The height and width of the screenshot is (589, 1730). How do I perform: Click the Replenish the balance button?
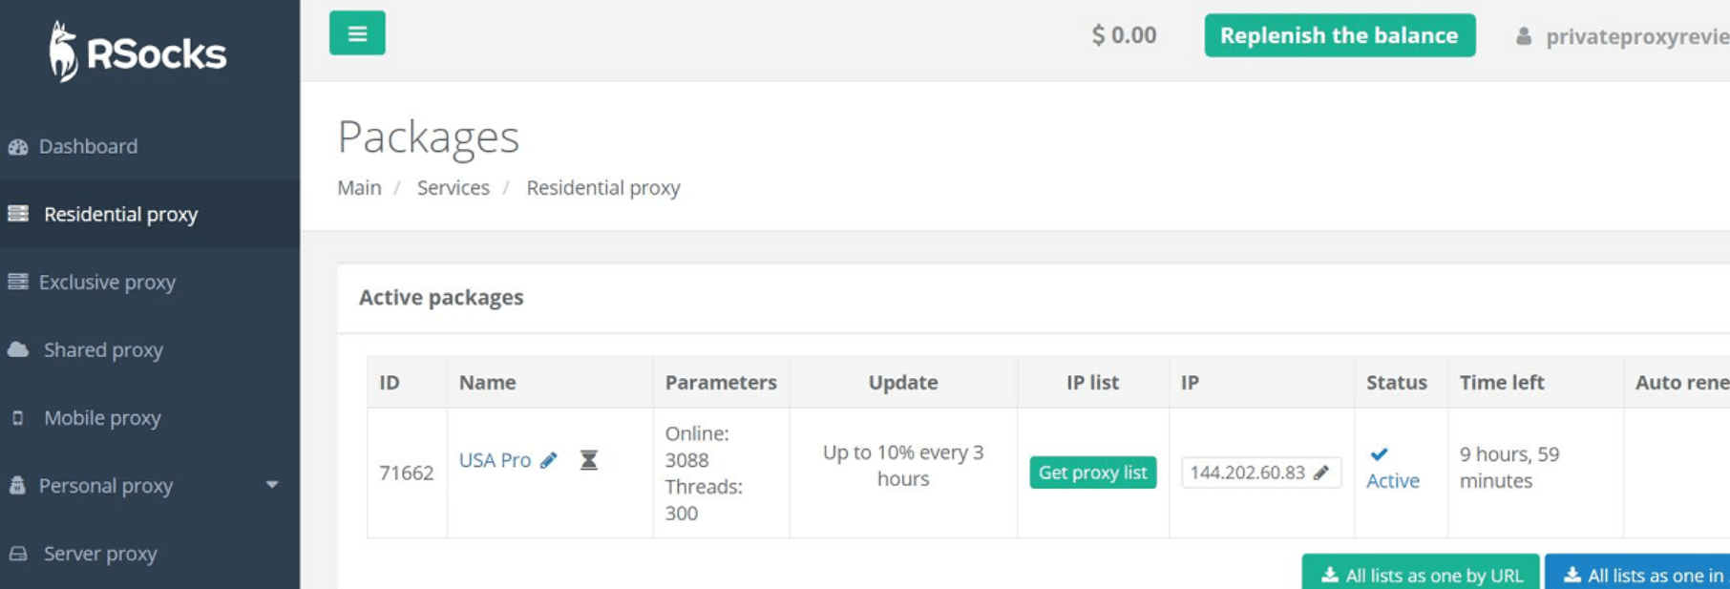tap(1340, 35)
